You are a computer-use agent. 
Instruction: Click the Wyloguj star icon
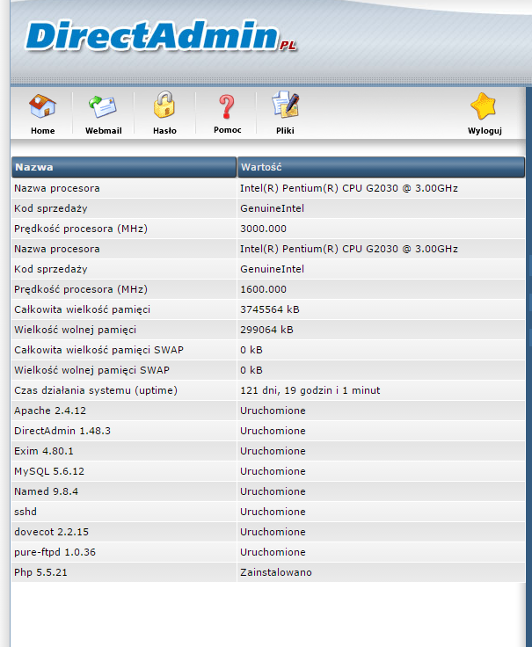pyautogui.click(x=484, y=106)
